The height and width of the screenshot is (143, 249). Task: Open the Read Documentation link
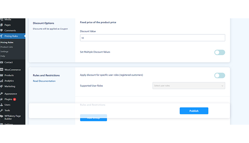[44, 81]
